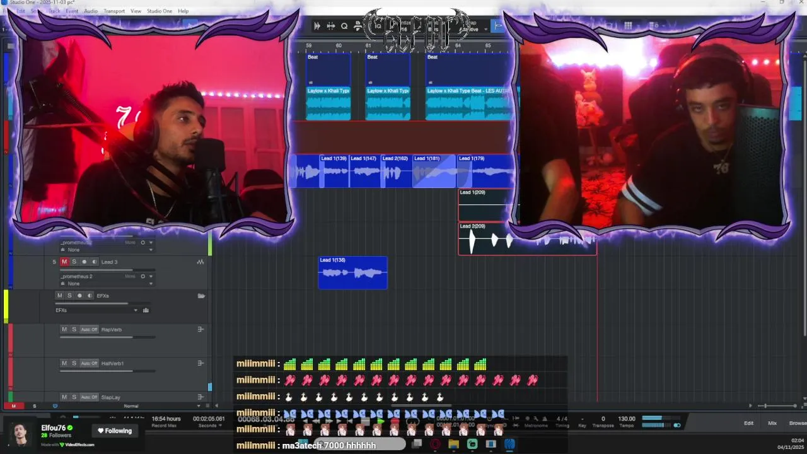807x454 pixels.
Task: Mute the SlapLay channel
Action: click(64, 397)
